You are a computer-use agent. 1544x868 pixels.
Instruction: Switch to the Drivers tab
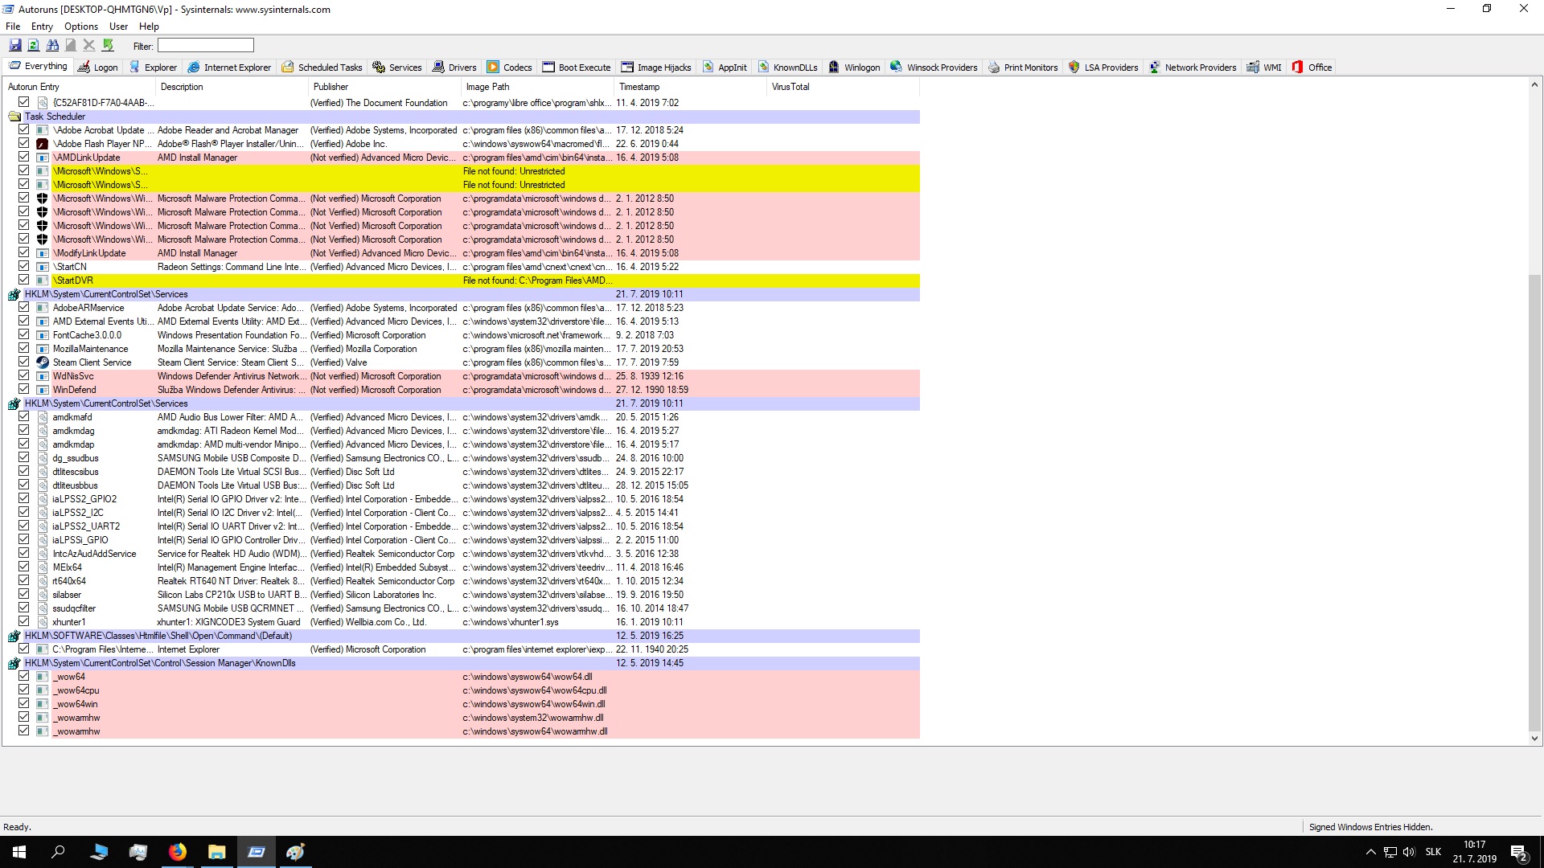pos(454,68)
